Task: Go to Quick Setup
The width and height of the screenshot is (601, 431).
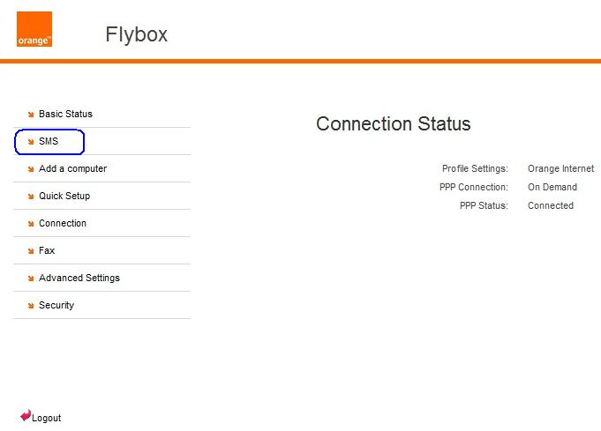Action: click(64, 196)
